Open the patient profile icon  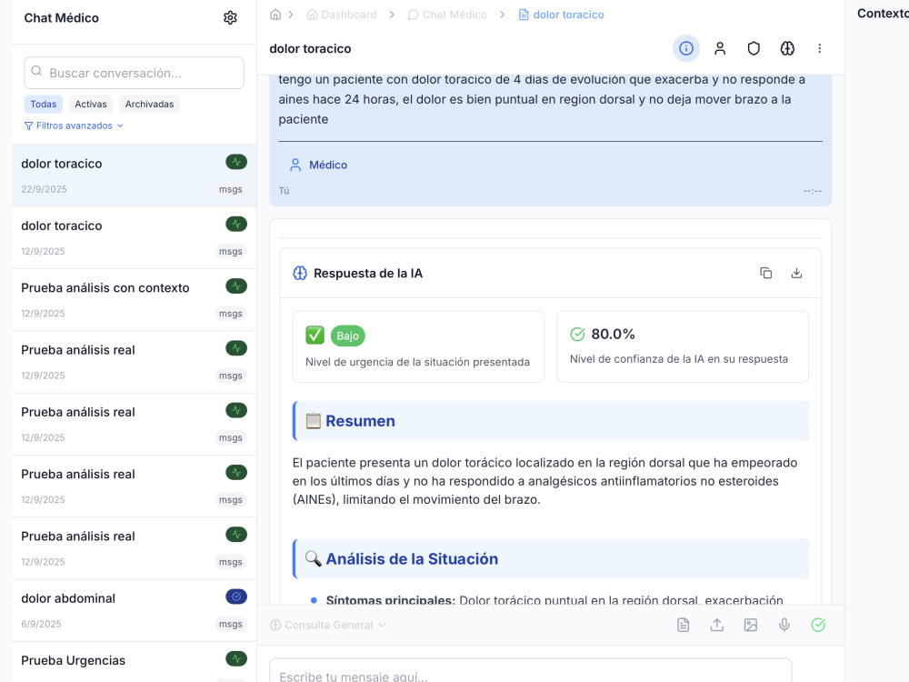tap(720, 48)
